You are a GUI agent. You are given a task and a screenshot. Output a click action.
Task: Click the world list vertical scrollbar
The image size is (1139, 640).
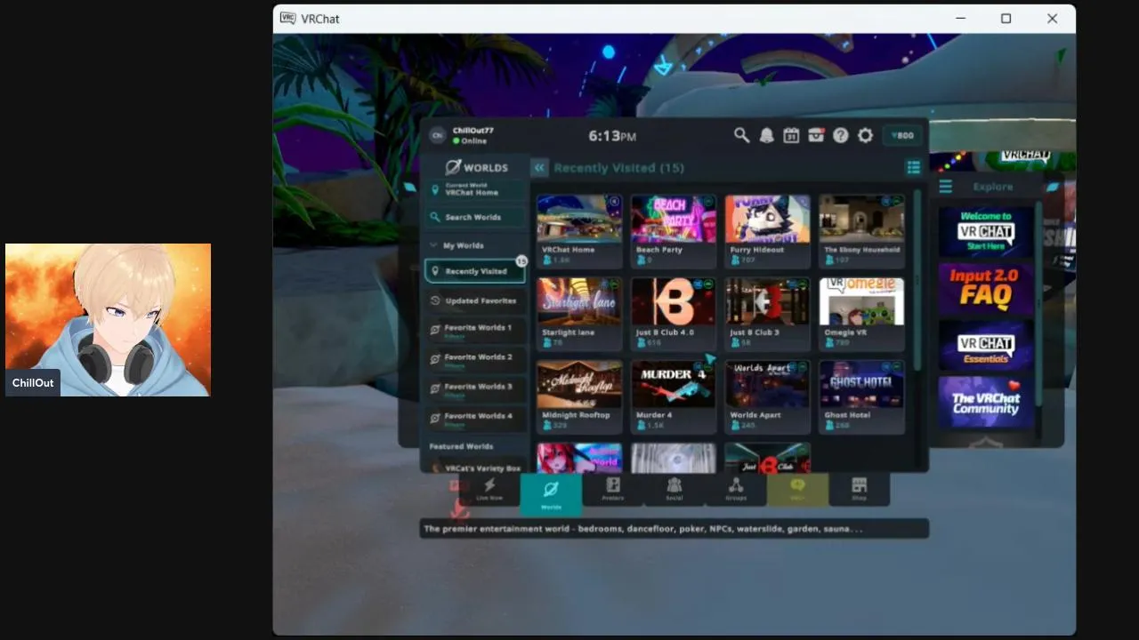(x=917, y=278)
